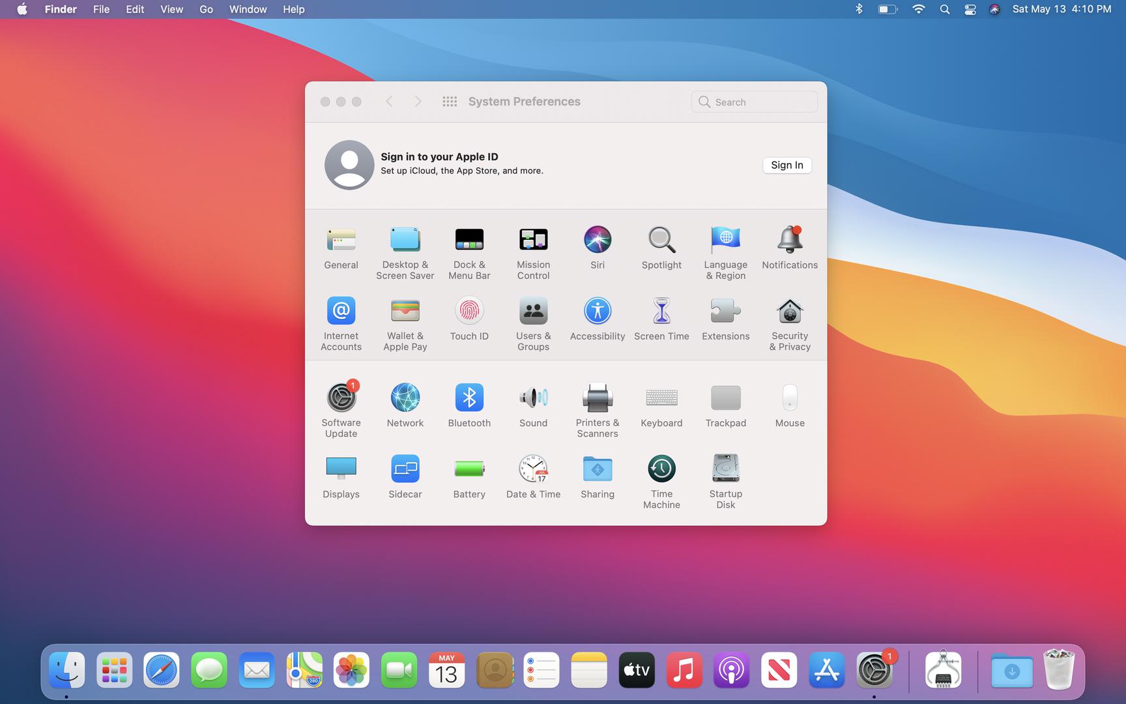Screen dimensions: 1126x704
Task: Open Dock & Menu Bar preferences
Action: [x=469, y=254]
